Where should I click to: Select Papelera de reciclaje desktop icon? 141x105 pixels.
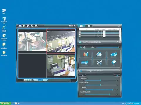4,37
